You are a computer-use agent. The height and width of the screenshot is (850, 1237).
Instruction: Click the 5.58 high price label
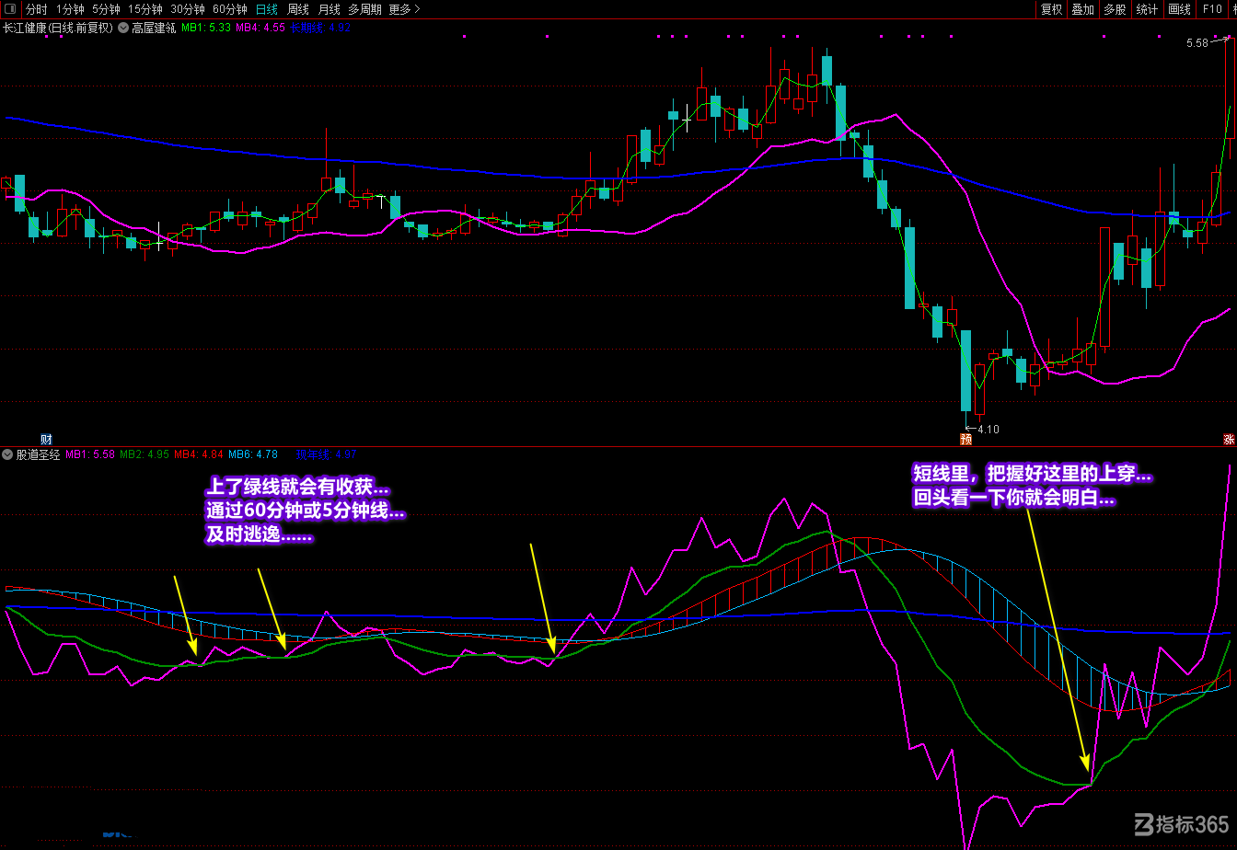click(1197, 43)
